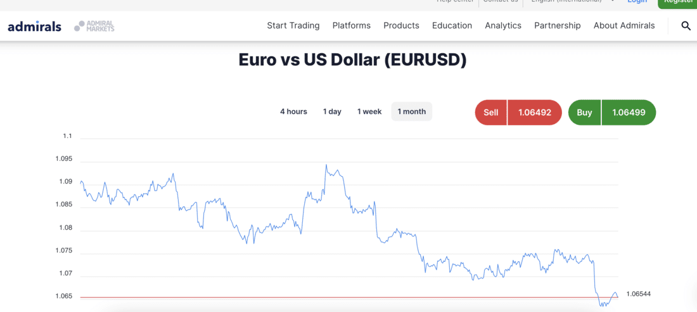
Task: Open the Education menu
Action: click(x=452, y=25)
